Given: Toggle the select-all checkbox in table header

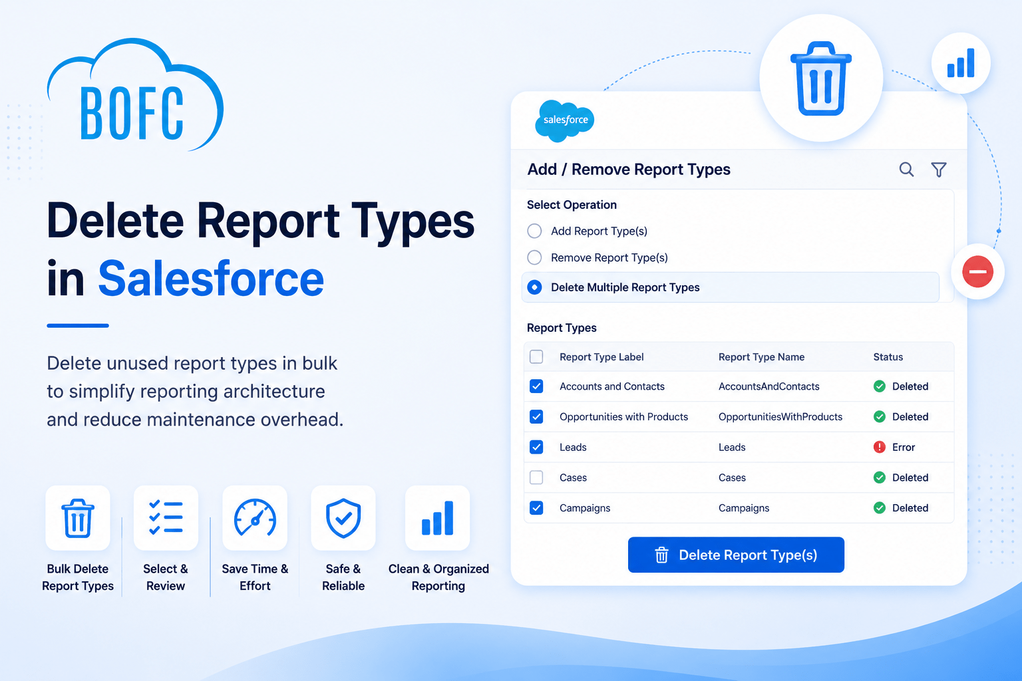Looking at the screenshot, I should (x=536, y=357).
